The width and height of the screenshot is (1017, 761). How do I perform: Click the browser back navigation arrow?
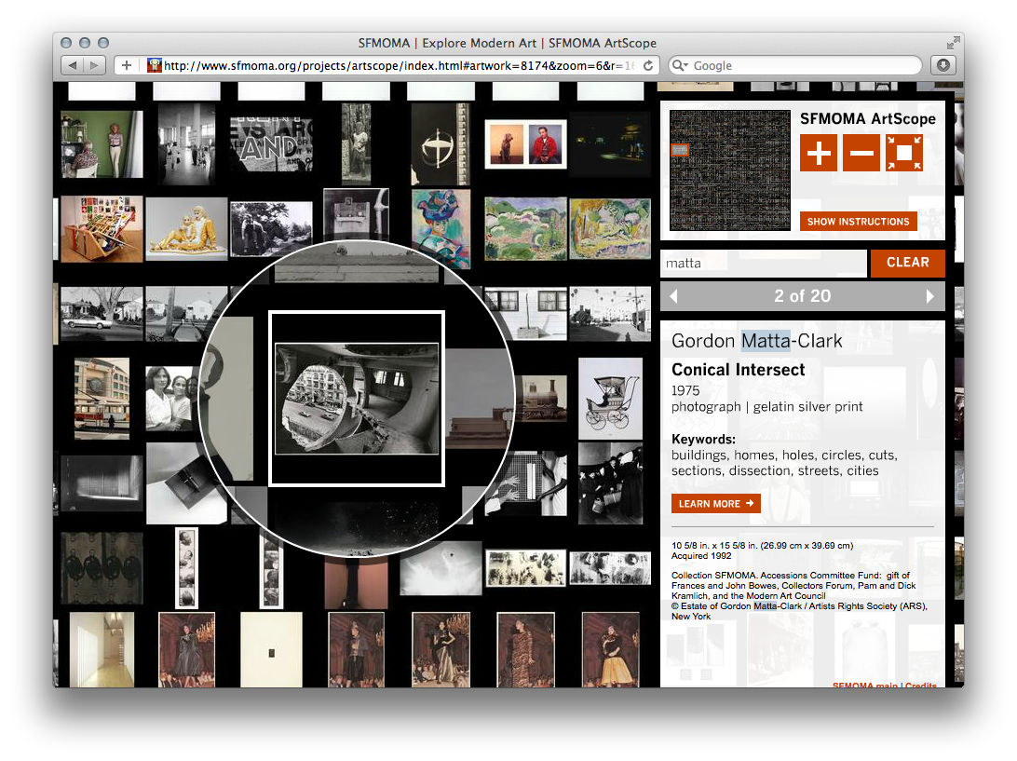(x=73, y=65)
